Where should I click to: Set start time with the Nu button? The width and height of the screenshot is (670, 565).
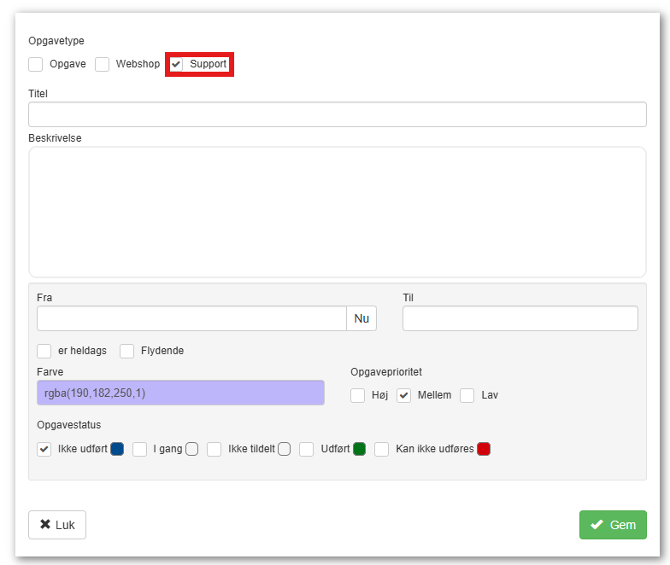pyautogui.click(x=361, y=318)
